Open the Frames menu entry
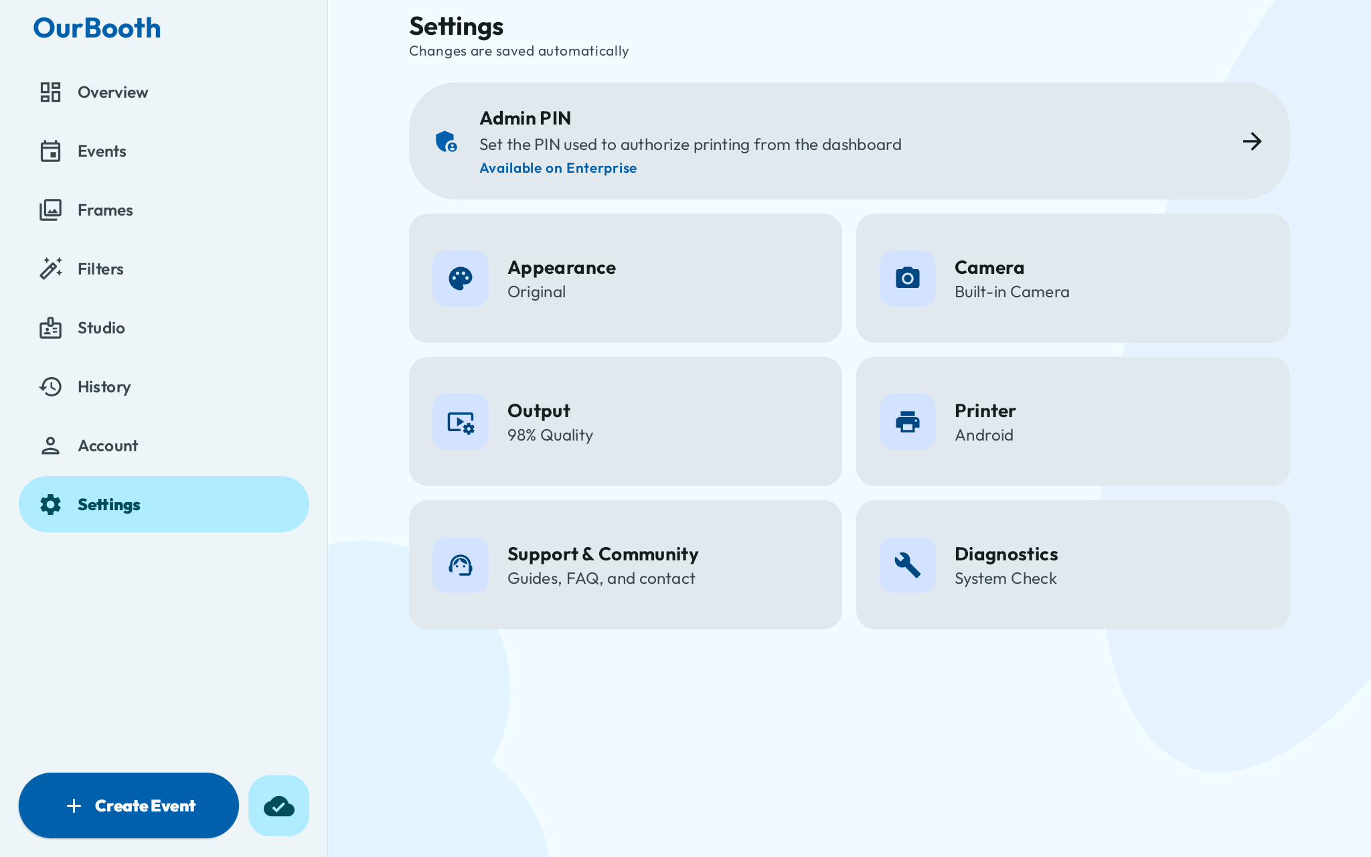 (x=164, y=210)
